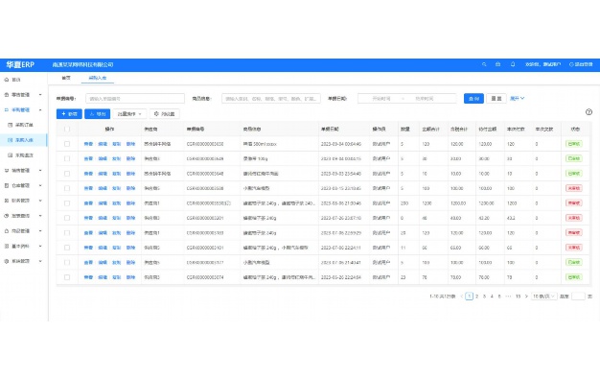Open the page-size dropdown in the pagination bar

click(x=543, y=297)
